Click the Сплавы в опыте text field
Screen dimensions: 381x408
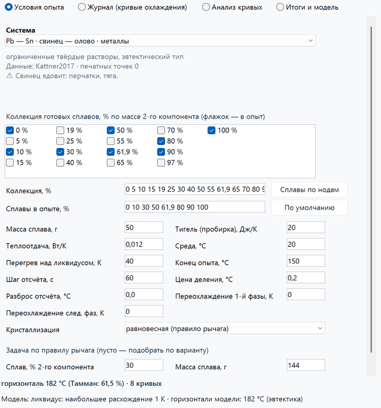195,207
